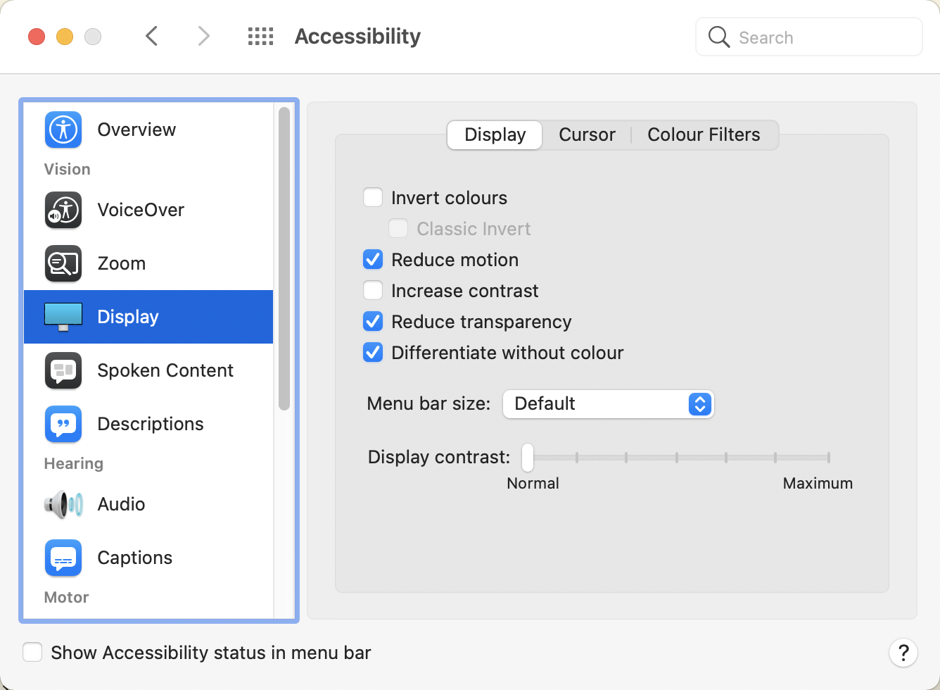Tick the Increase contrast checkbox
This screenshot has height=690, width=940.
point(373,291)
